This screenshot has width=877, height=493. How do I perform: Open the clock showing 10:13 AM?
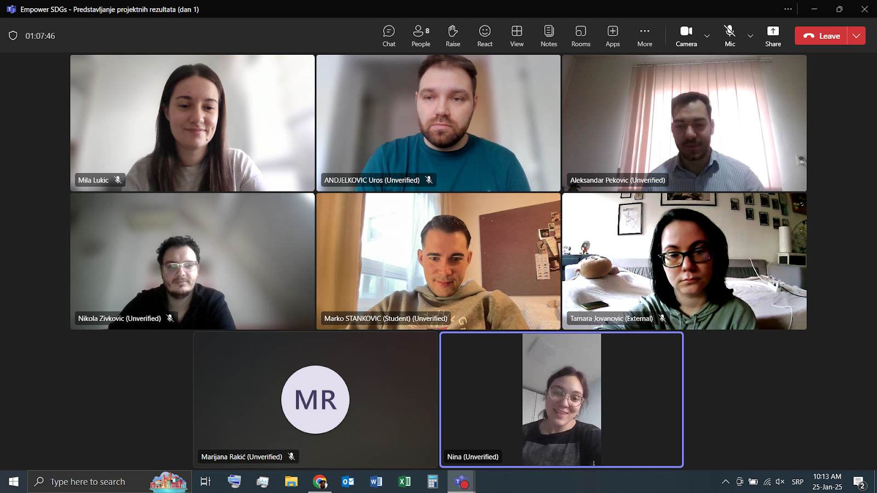[x=827, y=481]
